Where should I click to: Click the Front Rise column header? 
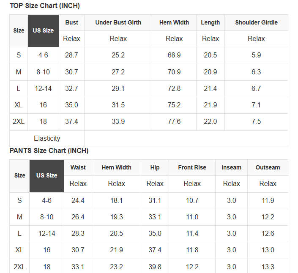coord(192,167)
